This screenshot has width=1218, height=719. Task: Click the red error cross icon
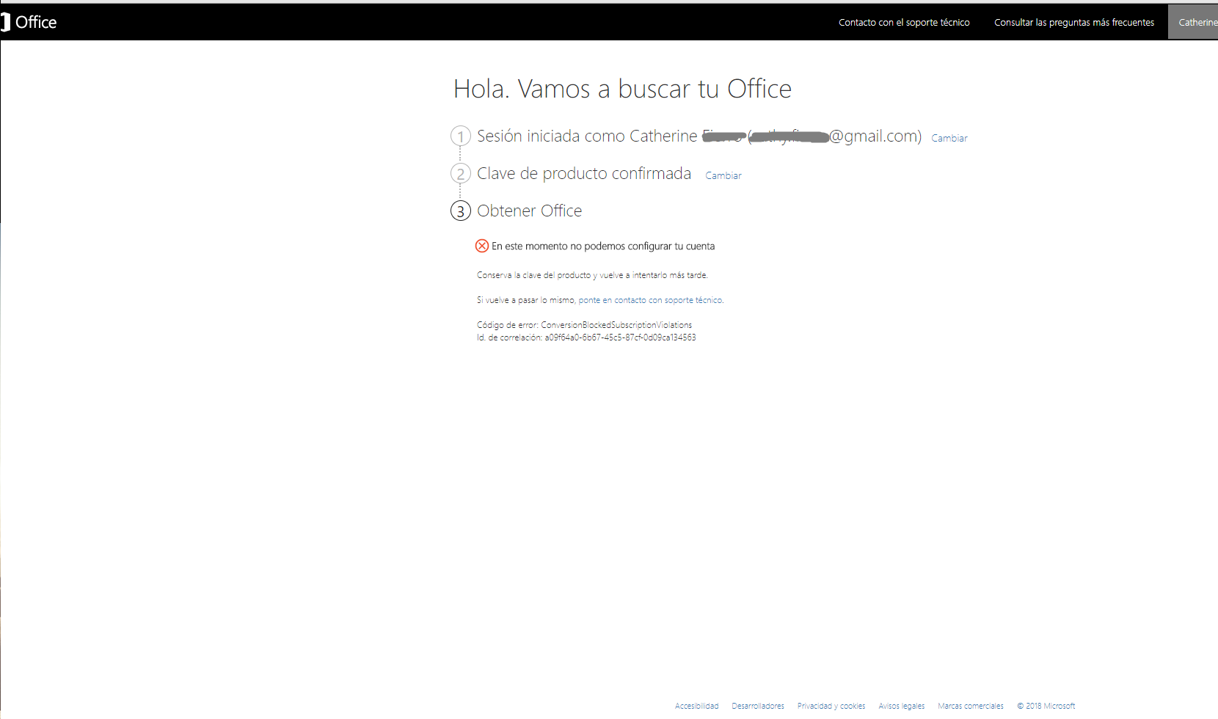click(482, 246)
